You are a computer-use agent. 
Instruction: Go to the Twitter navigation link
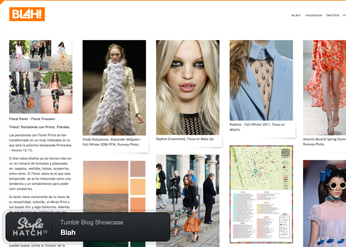332,15
